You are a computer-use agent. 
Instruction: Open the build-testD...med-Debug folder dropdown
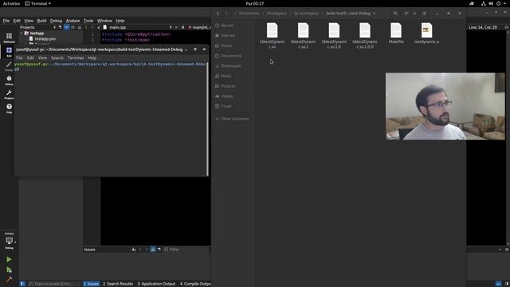pyautogui.click(x=351, y=14)
